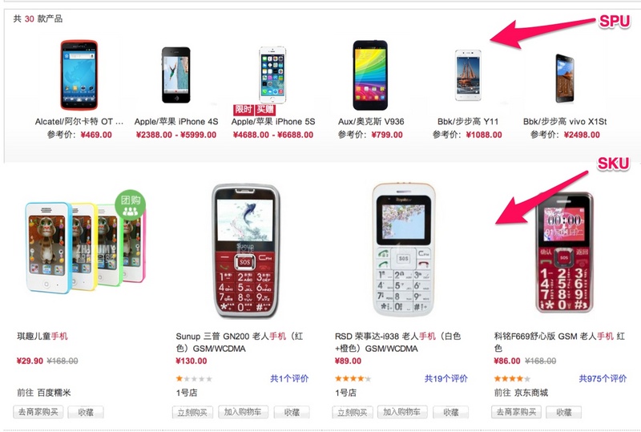Image resolution: width=641 pixels, height=432 pixels.
Task: Open Sunup GN200 product title link
Action: (x=239, y=342)
